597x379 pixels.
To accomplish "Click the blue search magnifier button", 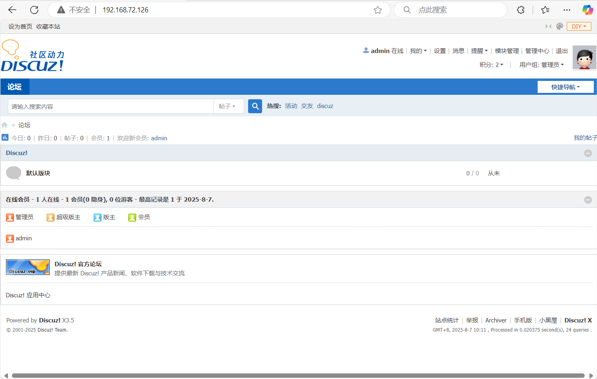I will pyautogui.click(x=255, y=106).
